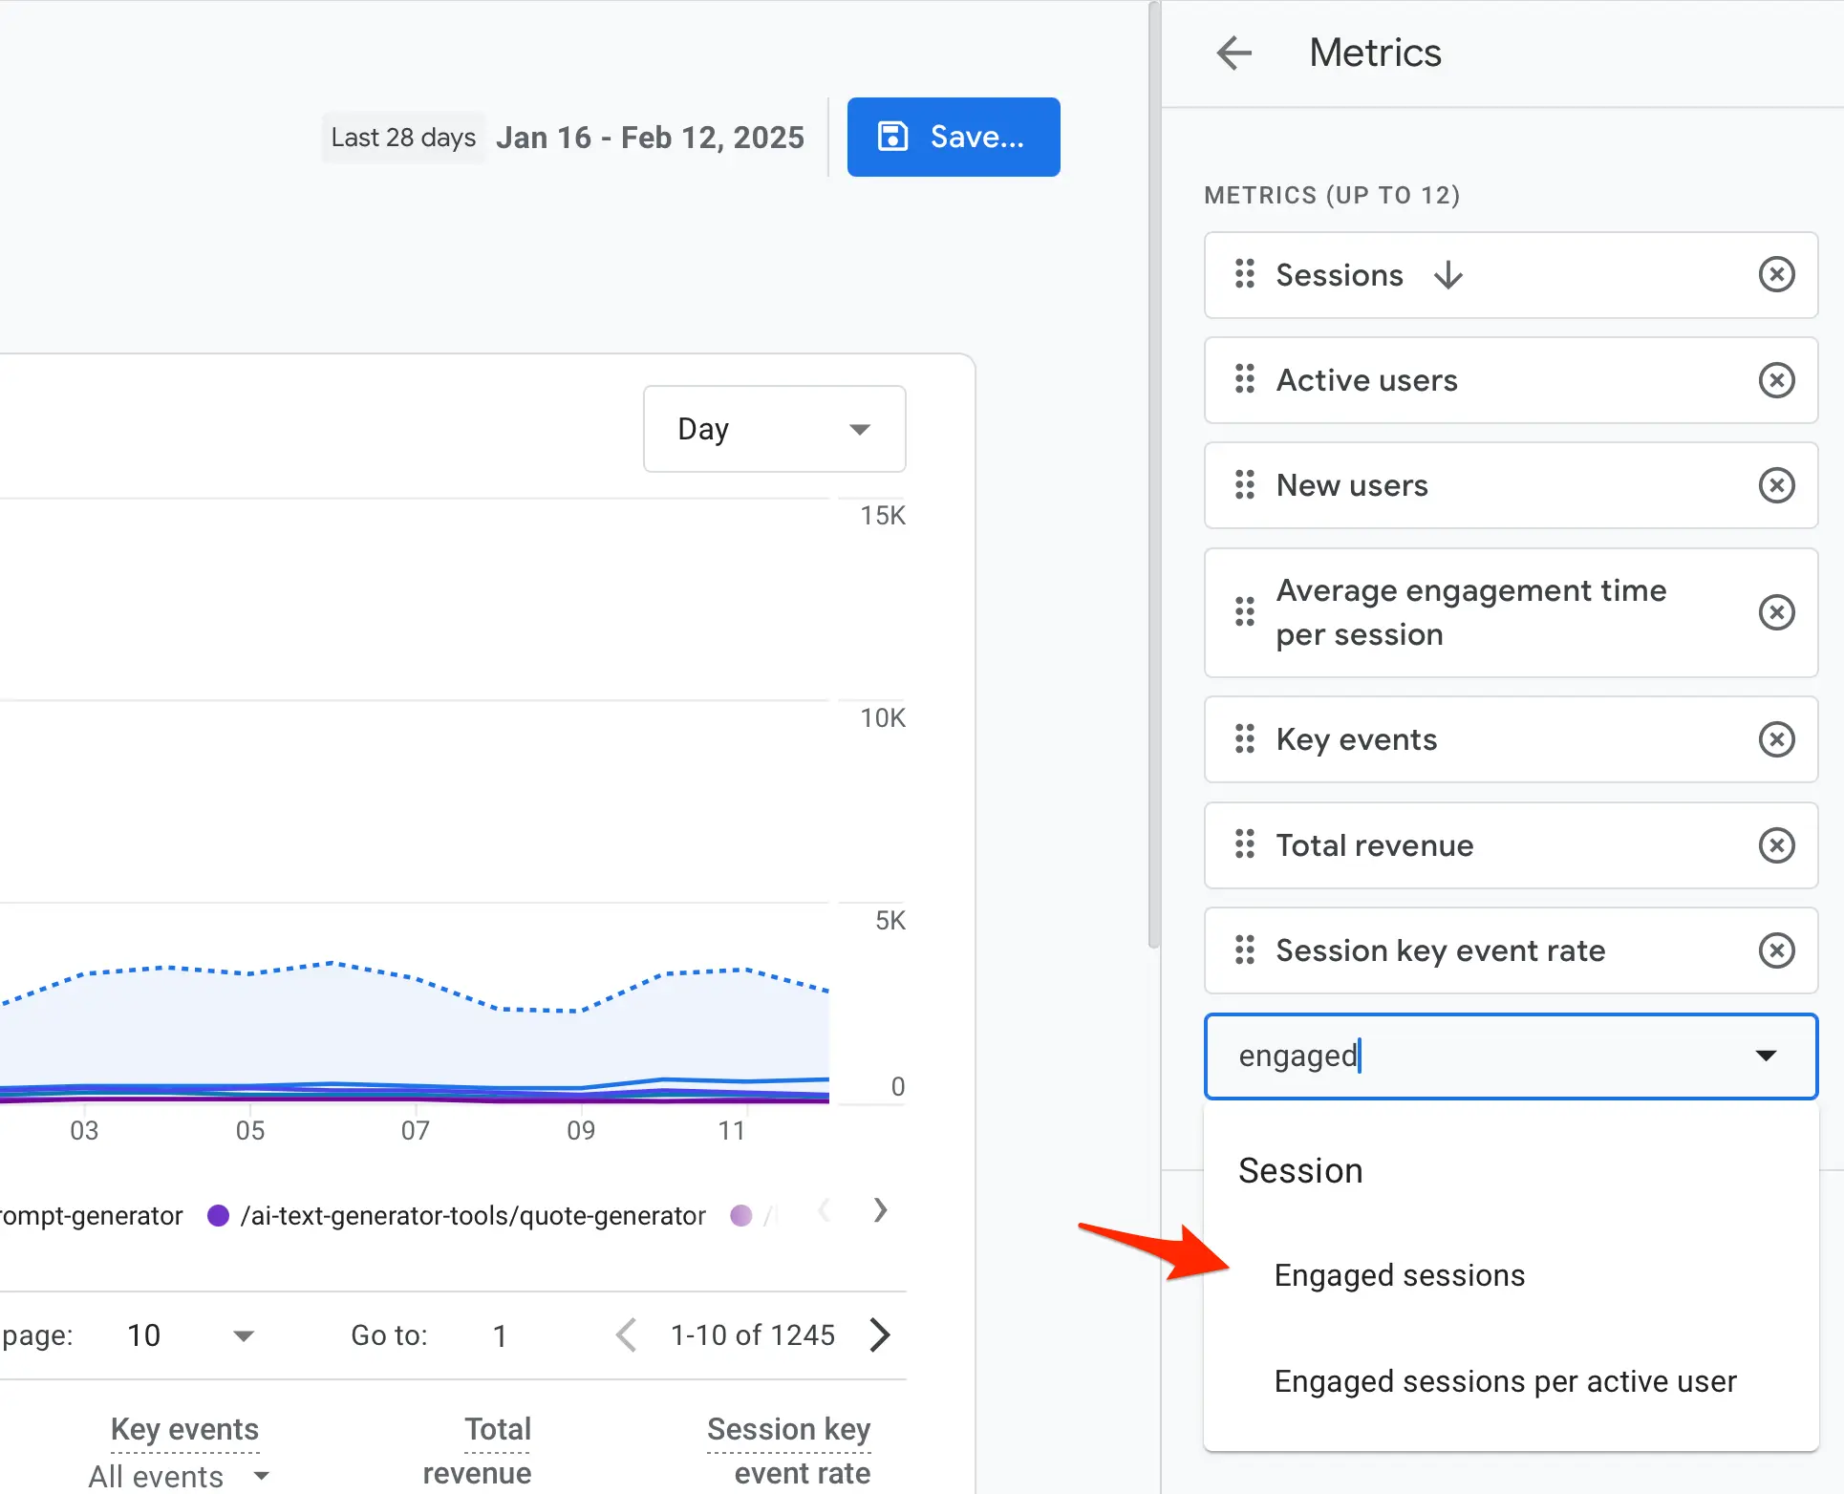Remove Average engagement time per session metric

click(1776, 612)
